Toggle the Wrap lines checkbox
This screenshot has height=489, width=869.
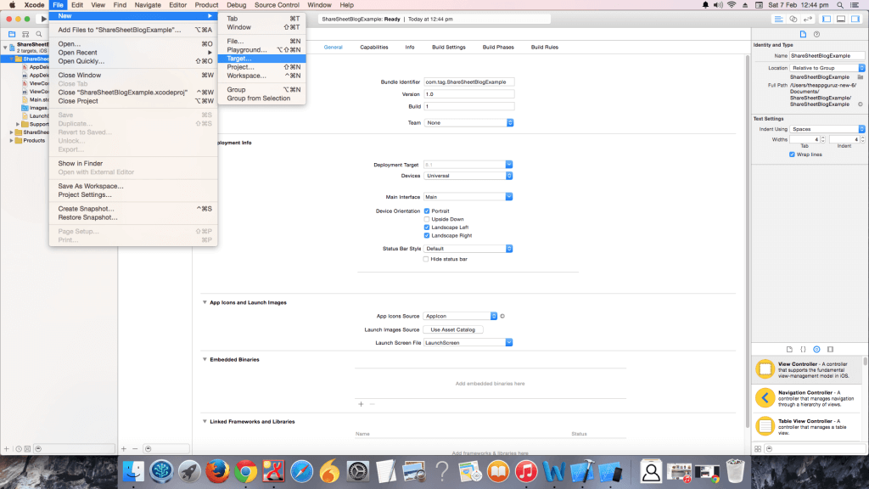tap(792, 155)
